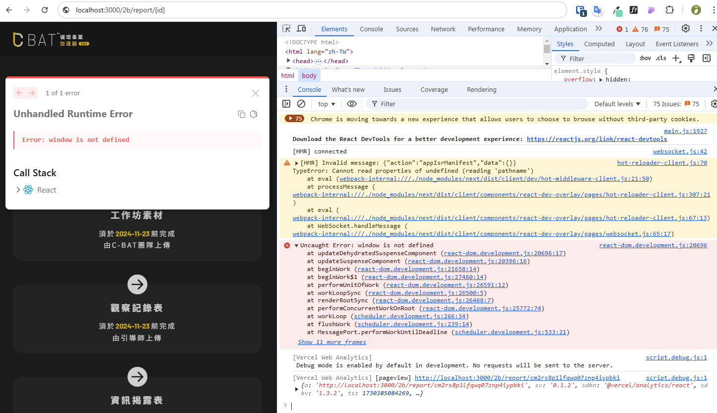This screenshot has height=413, width=717.
Task: Click 'Show 11 more frames' link
Action: click(332, 342)
